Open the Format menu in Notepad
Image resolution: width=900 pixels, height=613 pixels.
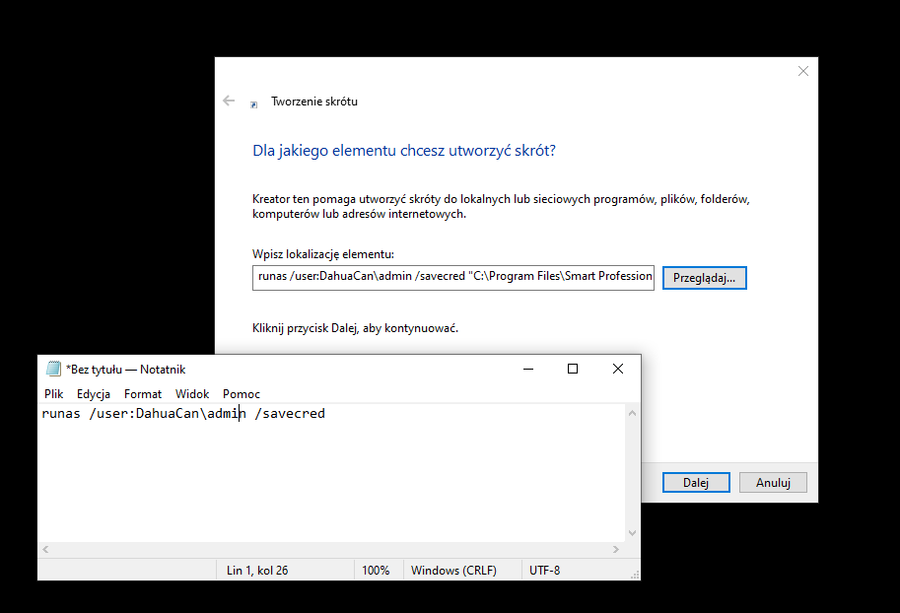coord(142,393)
